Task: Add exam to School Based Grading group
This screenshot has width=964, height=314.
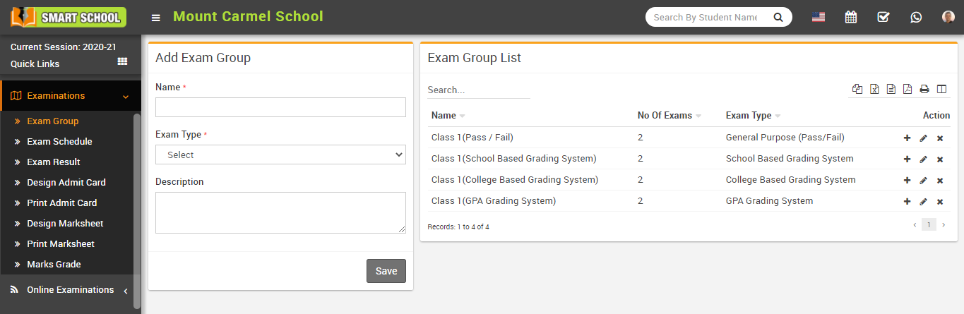Action: (907, 159)
